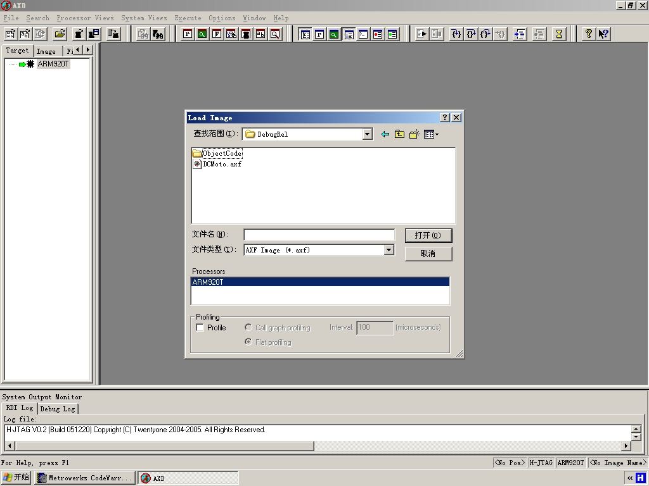Click the Step In braces icon
Viewport: 649px width, 486px height.
point(456,34)
